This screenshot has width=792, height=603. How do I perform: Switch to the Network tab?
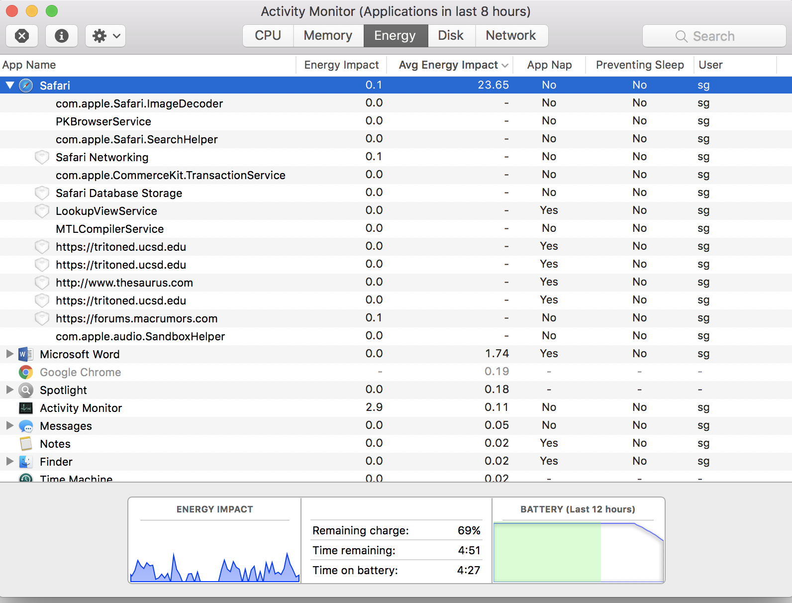pyautogui.click(x=511, y=36)
